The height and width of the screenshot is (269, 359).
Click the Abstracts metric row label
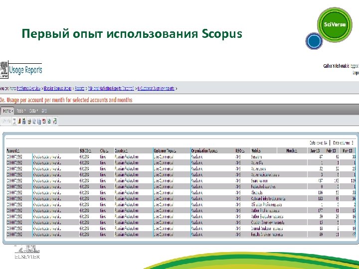coord(257,193)
